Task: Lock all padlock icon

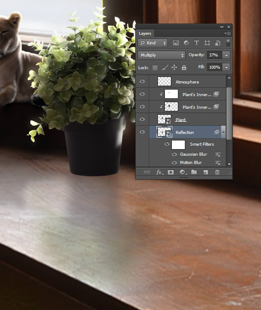Action: pyautogui.click(x=184, y=67)
